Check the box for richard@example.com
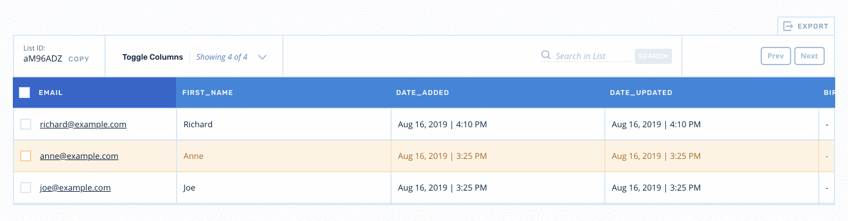This screenshot has width=848, height=221. click(26, 124)
